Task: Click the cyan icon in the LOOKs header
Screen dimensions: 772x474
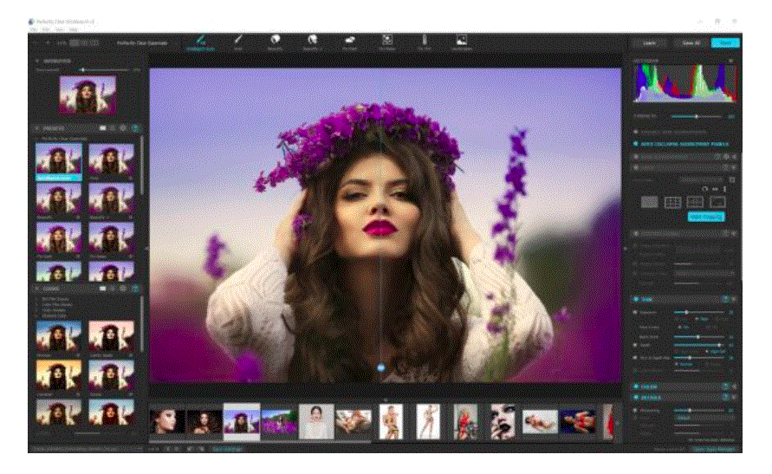Action: pos(135,289)
